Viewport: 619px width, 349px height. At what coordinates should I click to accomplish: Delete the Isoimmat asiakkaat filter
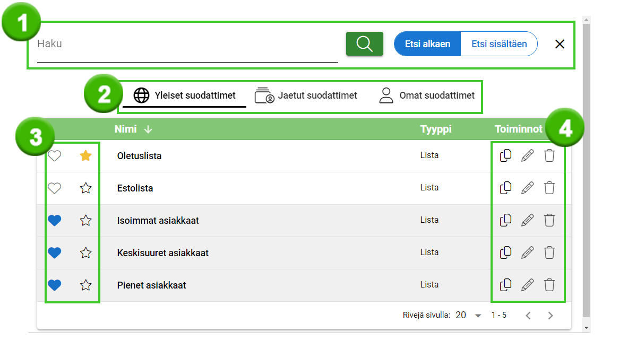click(549, 221)
